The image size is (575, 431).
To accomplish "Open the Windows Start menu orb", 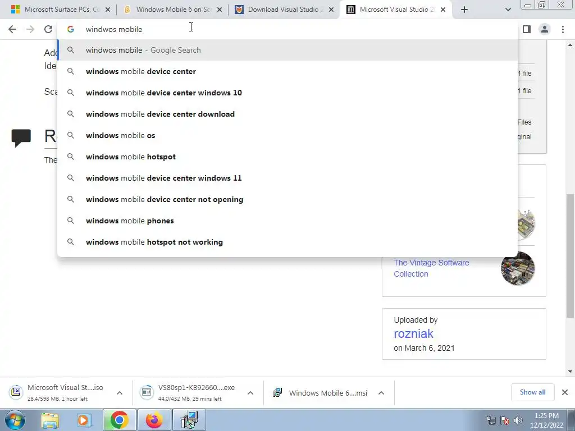I will pos(15,420).
